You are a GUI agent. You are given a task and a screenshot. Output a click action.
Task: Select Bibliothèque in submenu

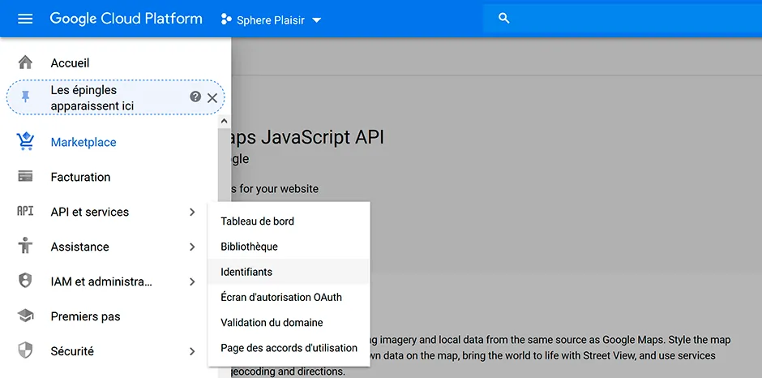pos(289,247)
